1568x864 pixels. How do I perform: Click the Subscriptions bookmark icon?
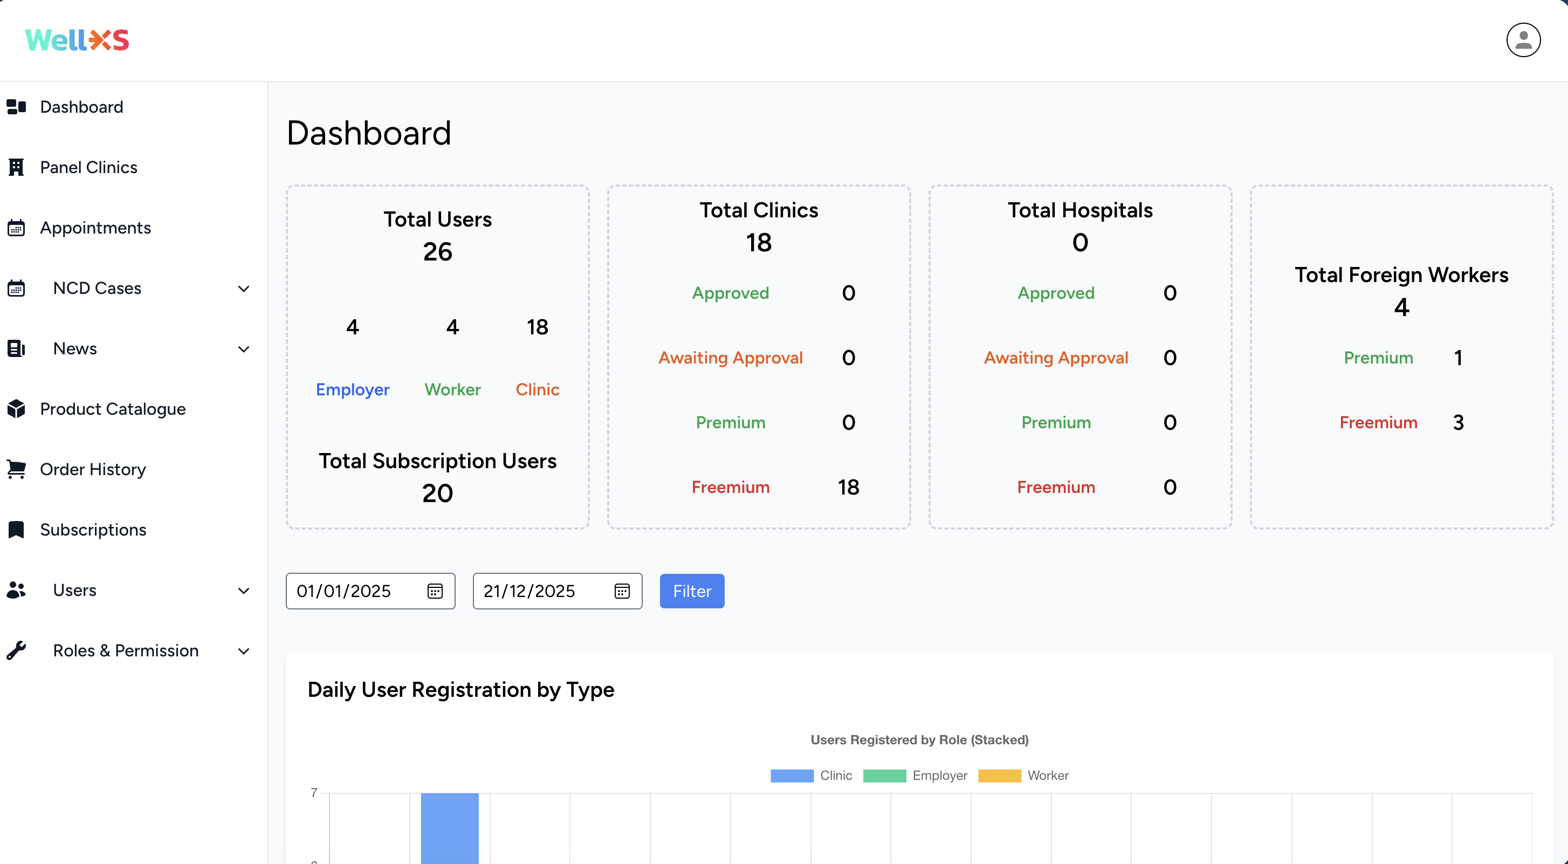pos(16,529)
